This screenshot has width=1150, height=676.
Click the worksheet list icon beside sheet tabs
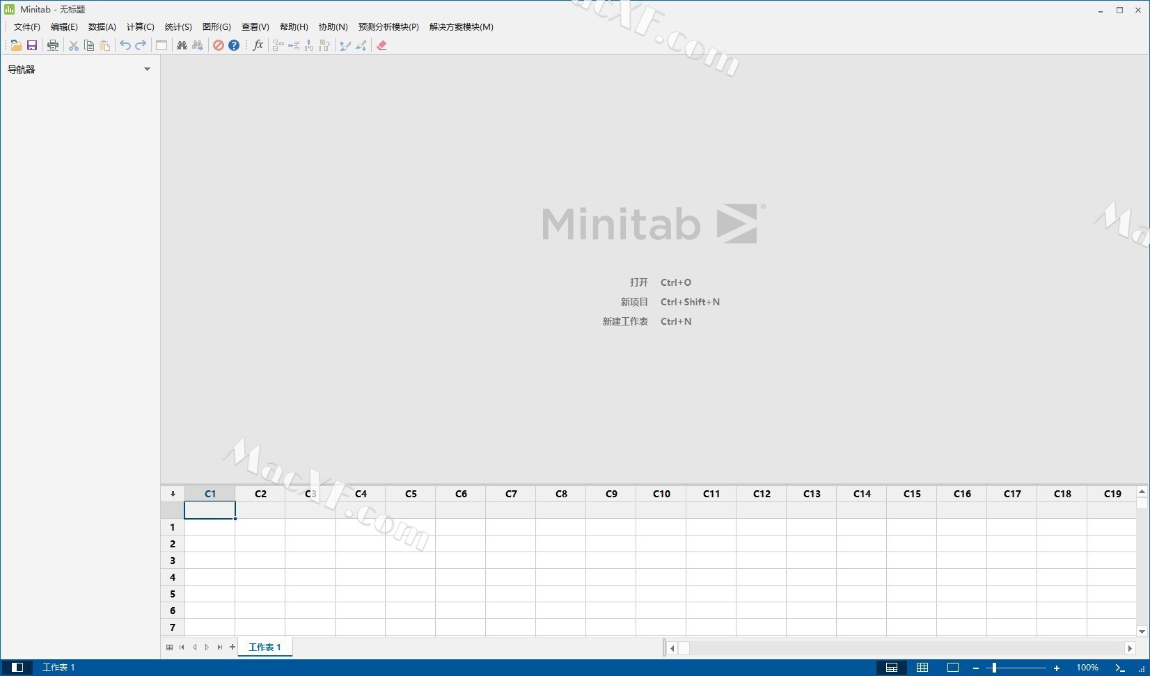coord(169,647)
